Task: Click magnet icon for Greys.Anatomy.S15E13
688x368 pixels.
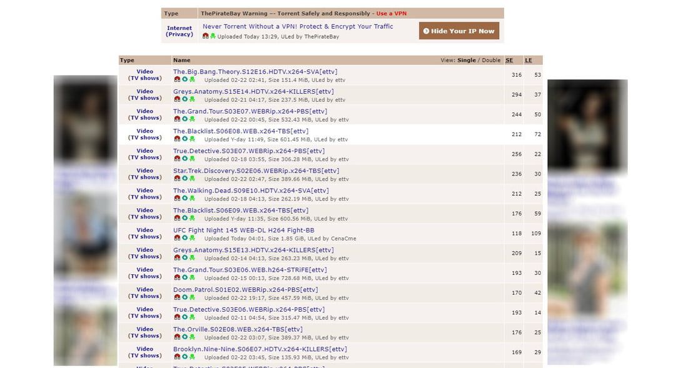Action: (x=177, y=257)
